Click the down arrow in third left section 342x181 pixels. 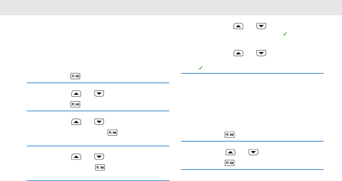(x=99, y=122)
